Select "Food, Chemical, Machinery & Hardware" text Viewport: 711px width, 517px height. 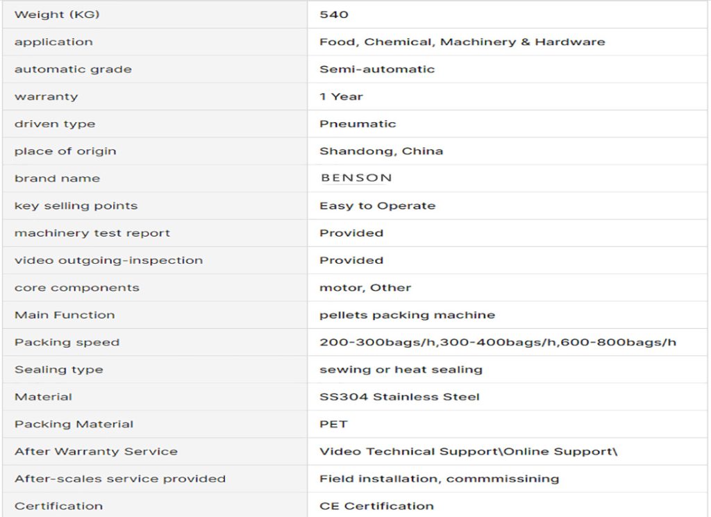click(x=462, y=42)
